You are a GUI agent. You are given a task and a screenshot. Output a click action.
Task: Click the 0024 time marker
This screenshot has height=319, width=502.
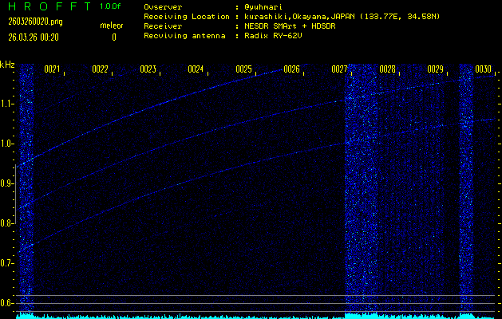[x=196, y=70]
